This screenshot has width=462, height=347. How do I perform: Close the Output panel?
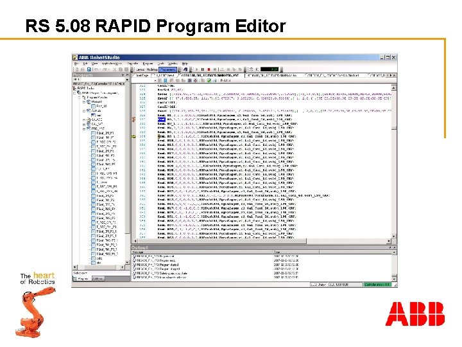click(395, 247)
